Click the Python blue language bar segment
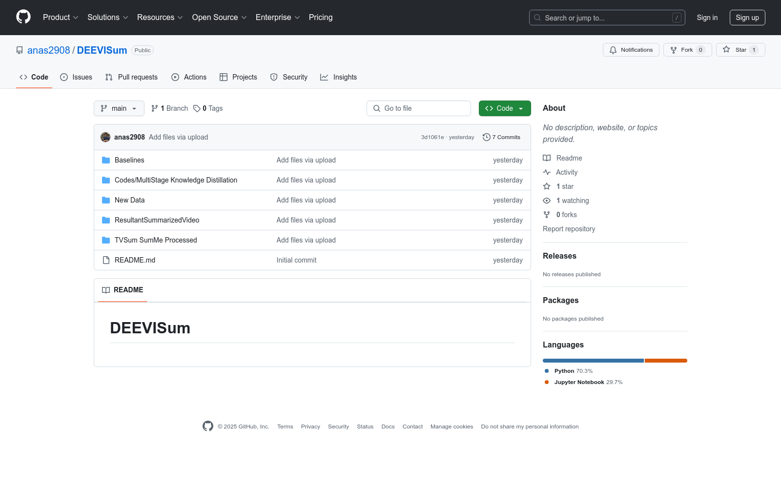This screenshot has width=781, height=488. pyautogui.click(x=593, y=361)
